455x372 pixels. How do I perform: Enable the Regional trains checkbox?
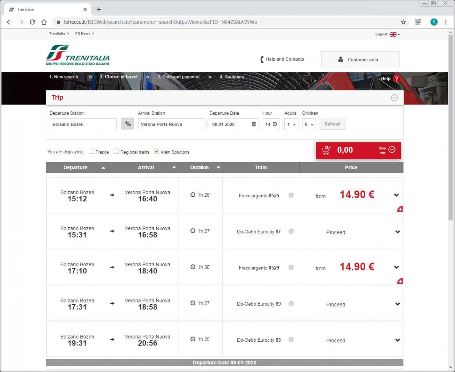pos(116,152)
